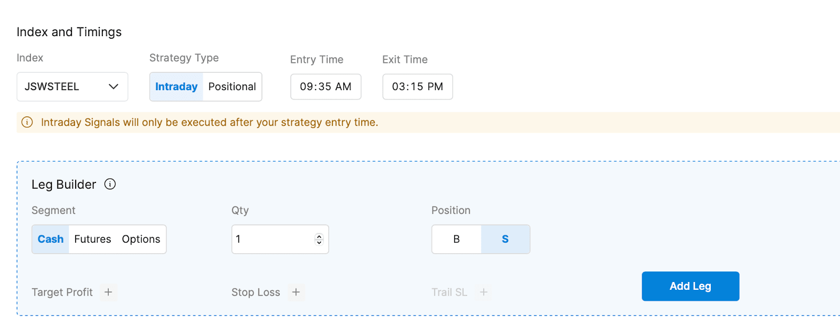Click the intraday signals warning info icon
Viewport: 840px width, 326px height.
click(x=27, y=122)
